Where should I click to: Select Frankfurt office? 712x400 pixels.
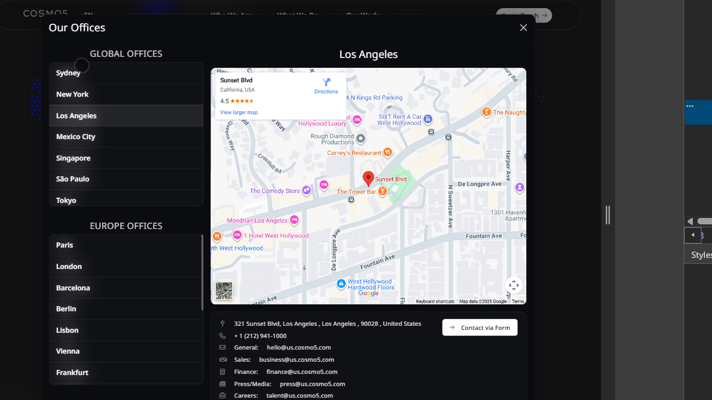point(125,373)
